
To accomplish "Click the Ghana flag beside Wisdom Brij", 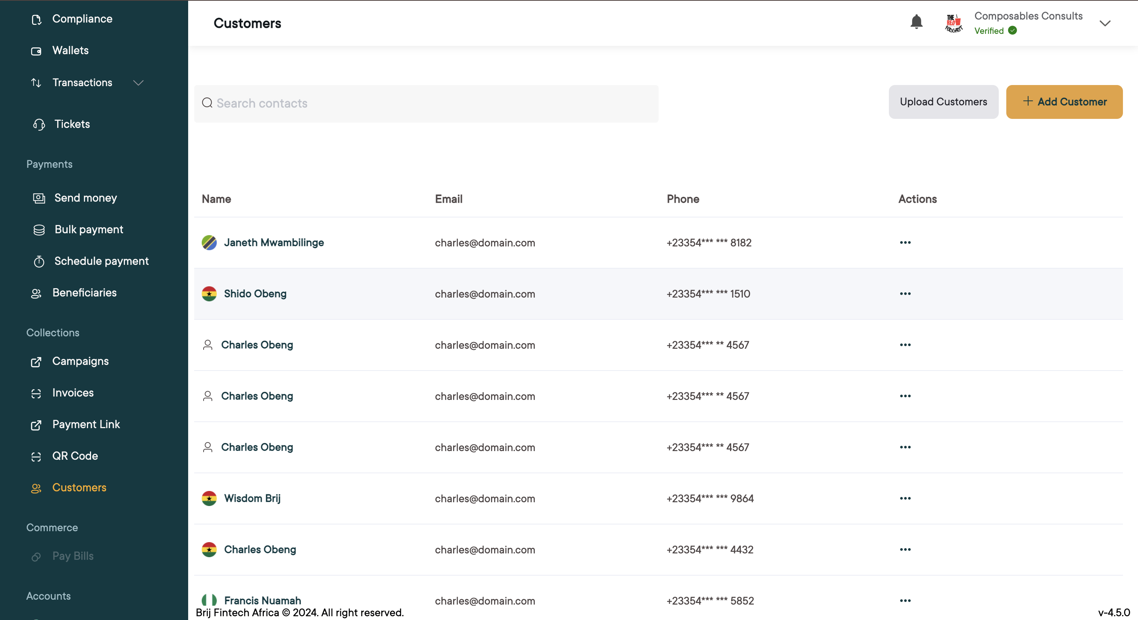I will (209, 498).
